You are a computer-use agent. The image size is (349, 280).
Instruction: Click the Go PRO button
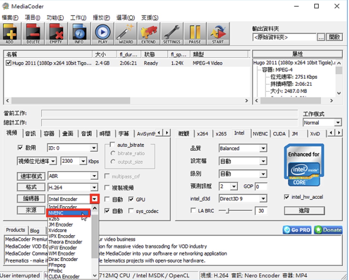(x=297, y=230)
